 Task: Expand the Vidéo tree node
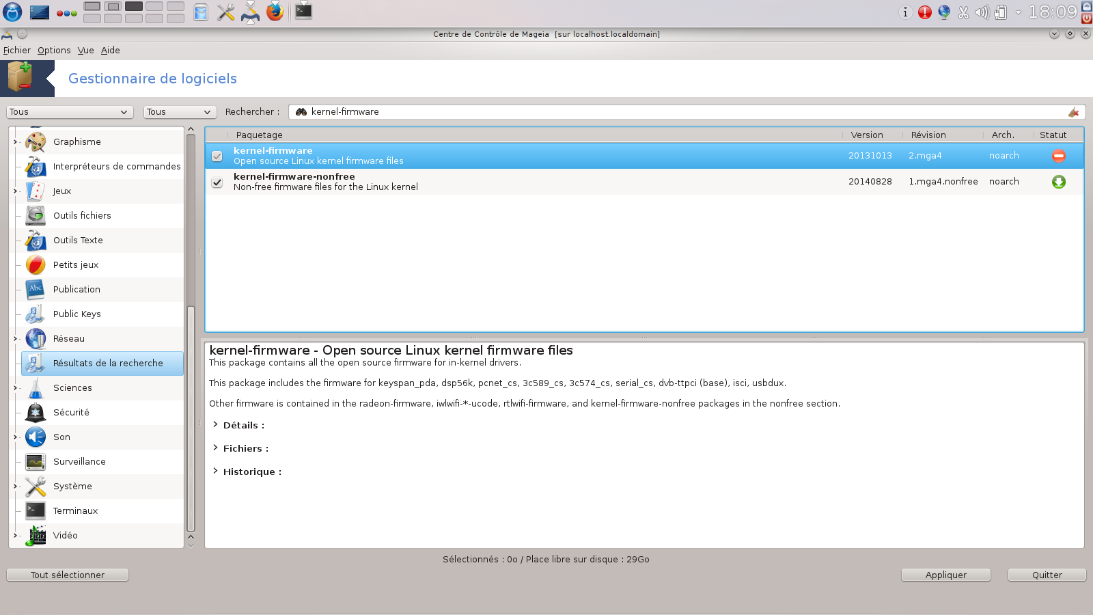(x=16, y=535)
